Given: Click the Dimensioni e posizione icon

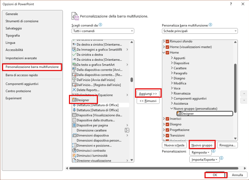Looking at the screenshot, I should [74, 145].
